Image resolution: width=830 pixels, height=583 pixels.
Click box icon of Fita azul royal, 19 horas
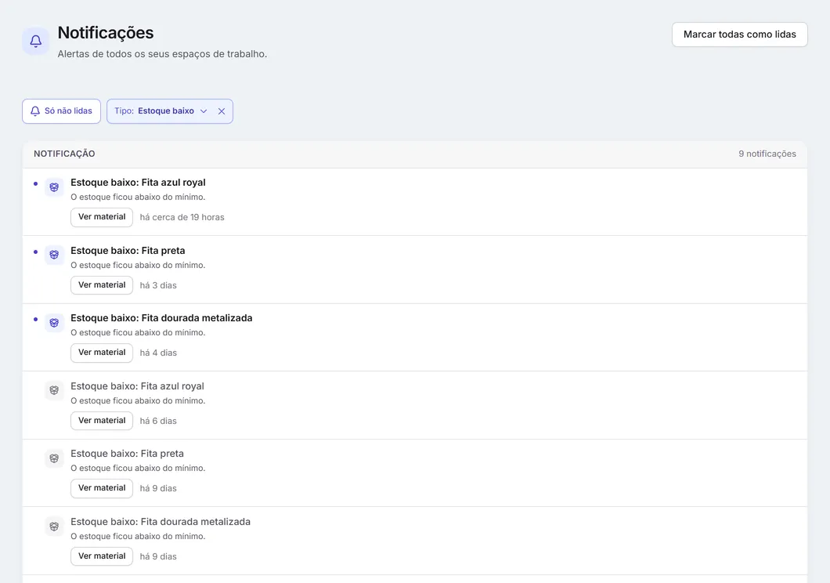pos(54,187)
